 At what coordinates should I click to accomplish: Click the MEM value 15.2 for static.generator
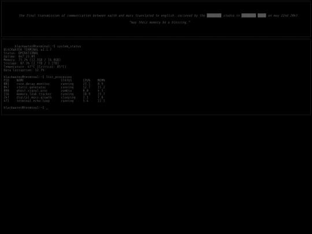pyautogui.click(x=101, y=87)
